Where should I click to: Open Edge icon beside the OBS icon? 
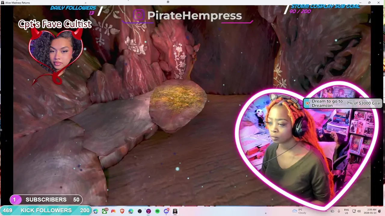pos(131,211)
